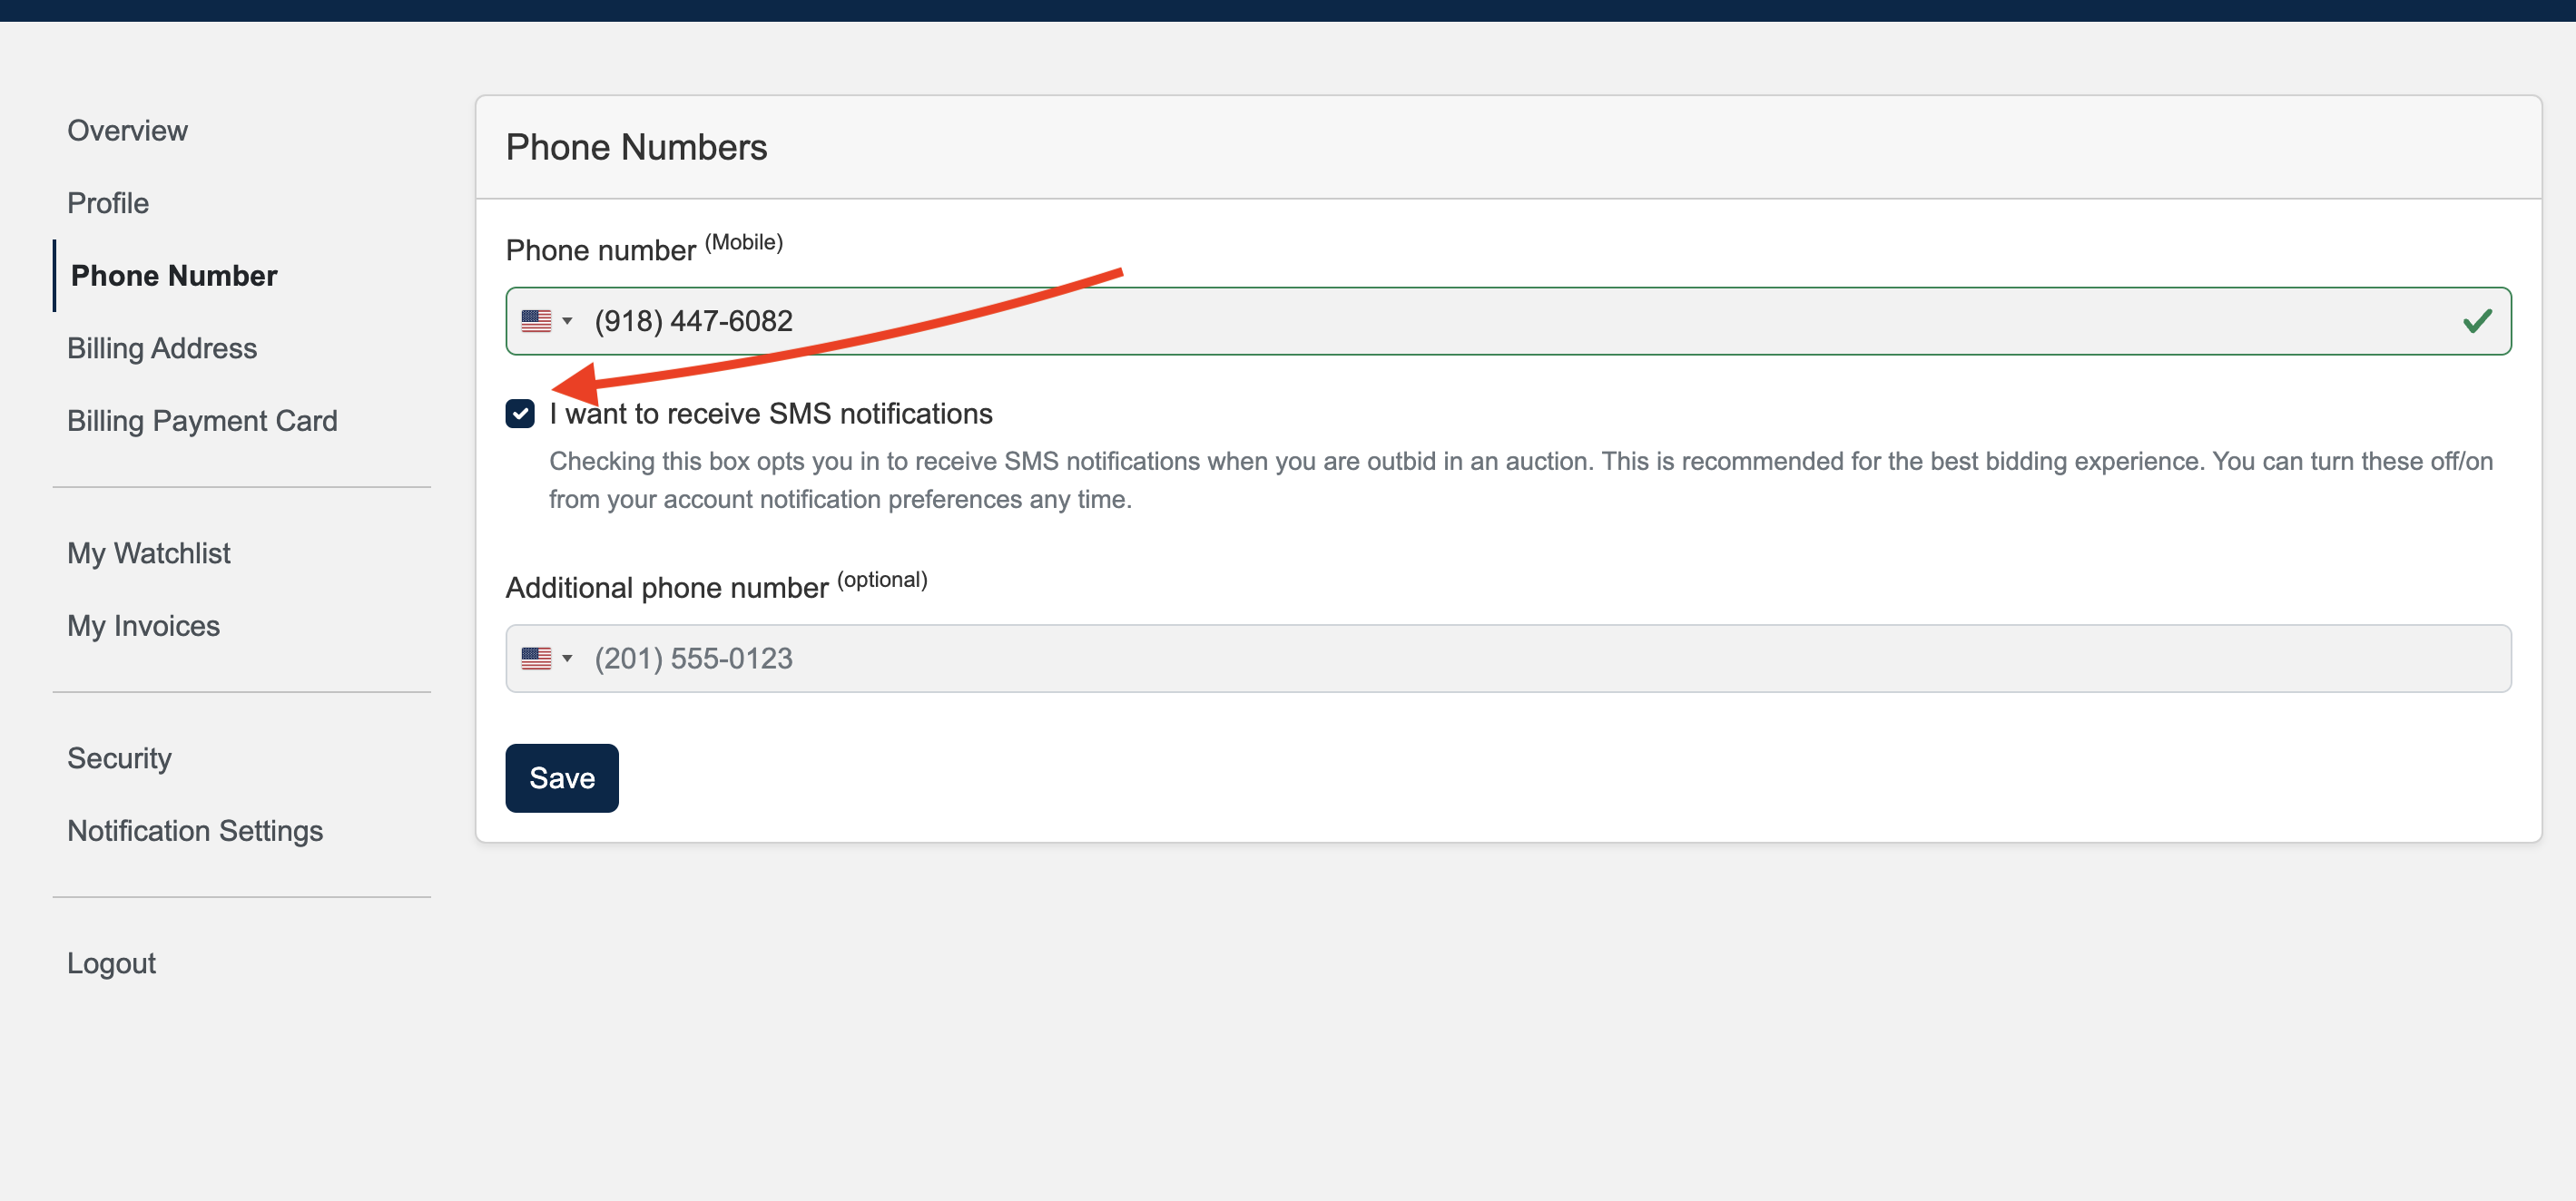This screenshot has height=1201, width=2576.
Task: Go to Notification Settings
Action: pos(195,831)
